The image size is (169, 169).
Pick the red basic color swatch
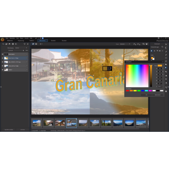point(128,91)
